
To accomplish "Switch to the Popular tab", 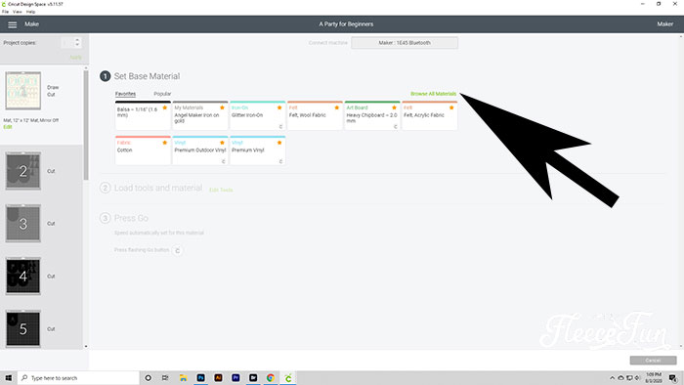I will click(x=162, y=94).
